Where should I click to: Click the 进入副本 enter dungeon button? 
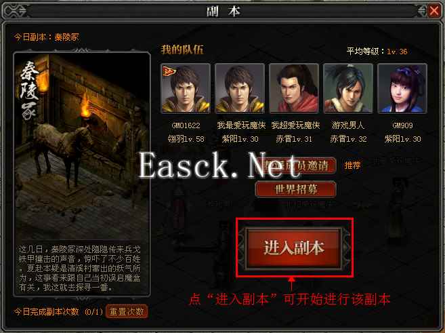pyautogui.click(x=295, y=248)
